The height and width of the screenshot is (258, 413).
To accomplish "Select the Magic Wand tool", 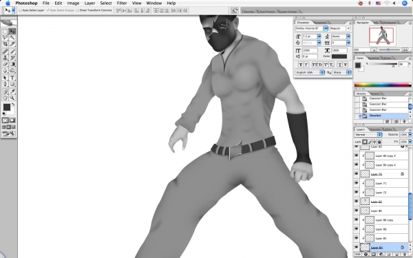I will 12,38.
